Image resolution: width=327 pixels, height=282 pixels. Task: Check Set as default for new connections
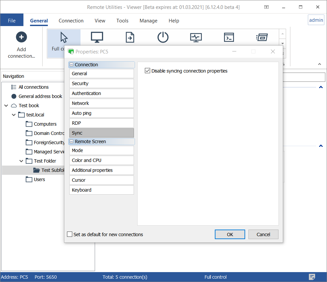(70, 234)
